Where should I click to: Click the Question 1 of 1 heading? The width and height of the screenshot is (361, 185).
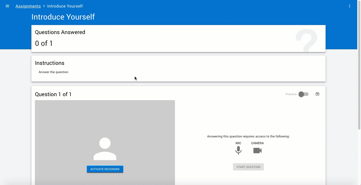53,94
